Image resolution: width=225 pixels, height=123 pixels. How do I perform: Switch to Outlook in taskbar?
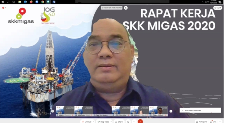click(x=25, y=2)
